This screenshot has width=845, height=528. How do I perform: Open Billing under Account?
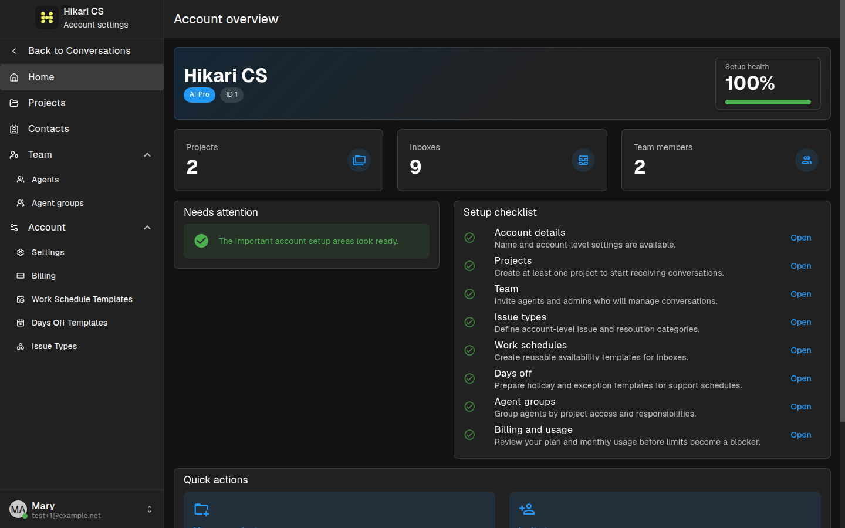[x=82, y=276]
